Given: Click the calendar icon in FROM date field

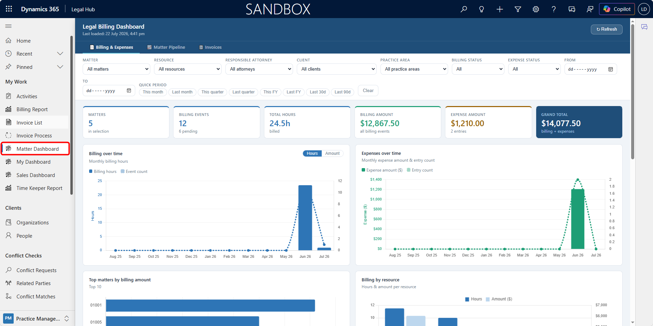Looking at the screenshot, I should click(x=611, y=69).
